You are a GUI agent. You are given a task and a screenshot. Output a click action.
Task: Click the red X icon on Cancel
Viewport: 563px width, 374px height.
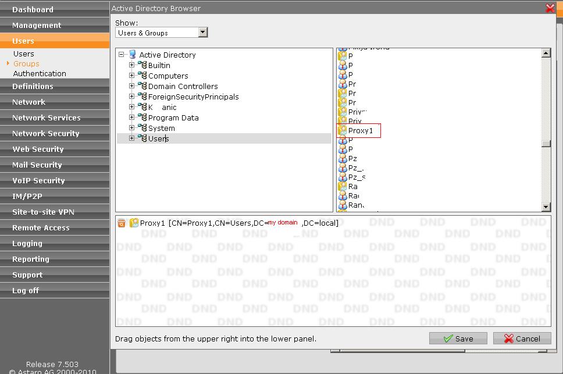(x=509, y=339)
